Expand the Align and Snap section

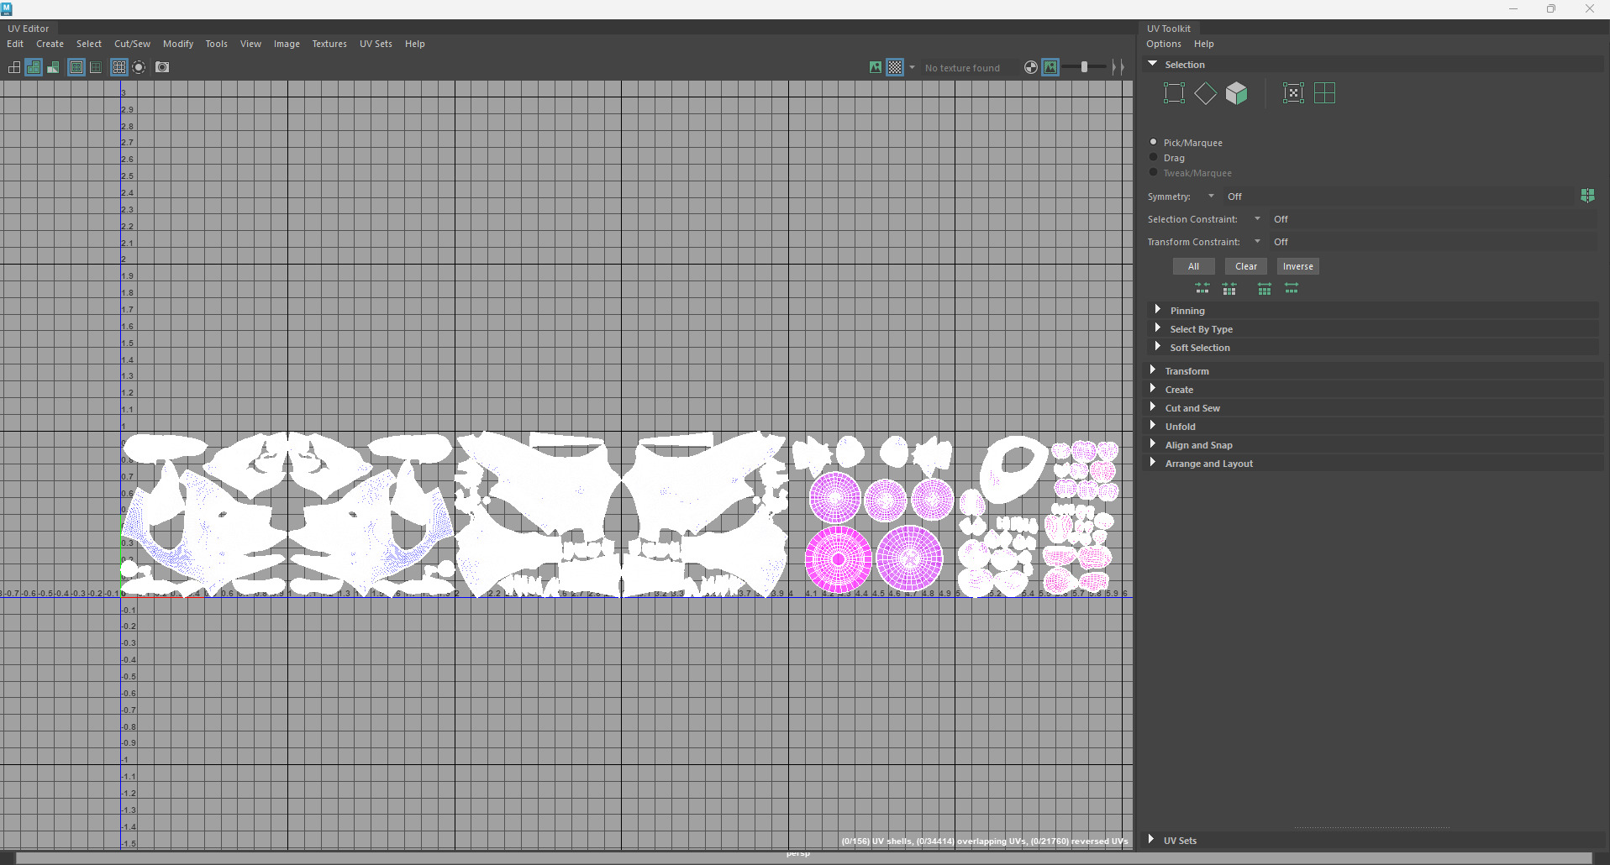pos(1373,445)
